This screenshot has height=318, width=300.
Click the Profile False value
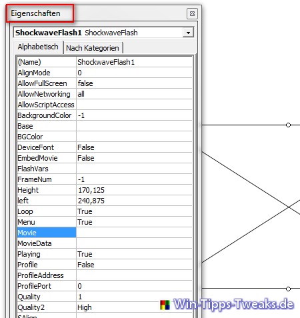[x=134, y=265]
